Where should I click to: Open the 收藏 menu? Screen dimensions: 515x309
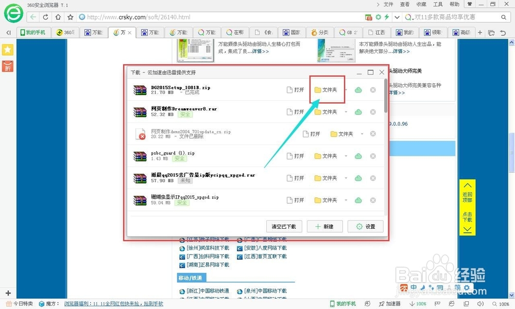click(421, 4)
